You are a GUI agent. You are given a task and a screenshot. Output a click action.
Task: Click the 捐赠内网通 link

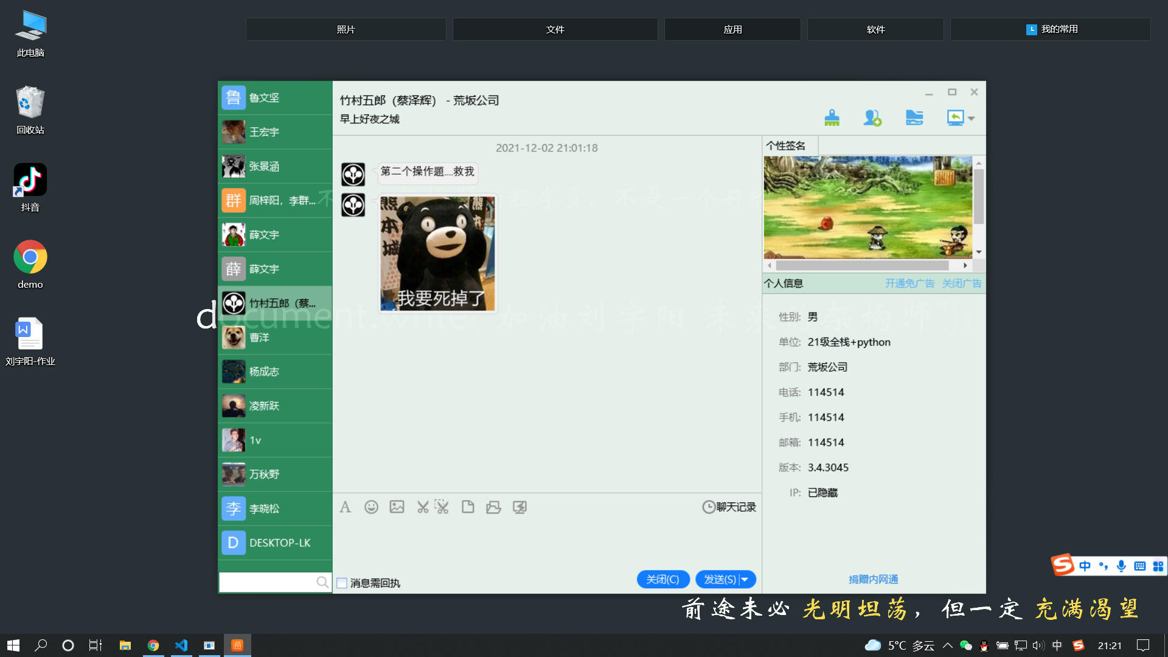(873, 579)
